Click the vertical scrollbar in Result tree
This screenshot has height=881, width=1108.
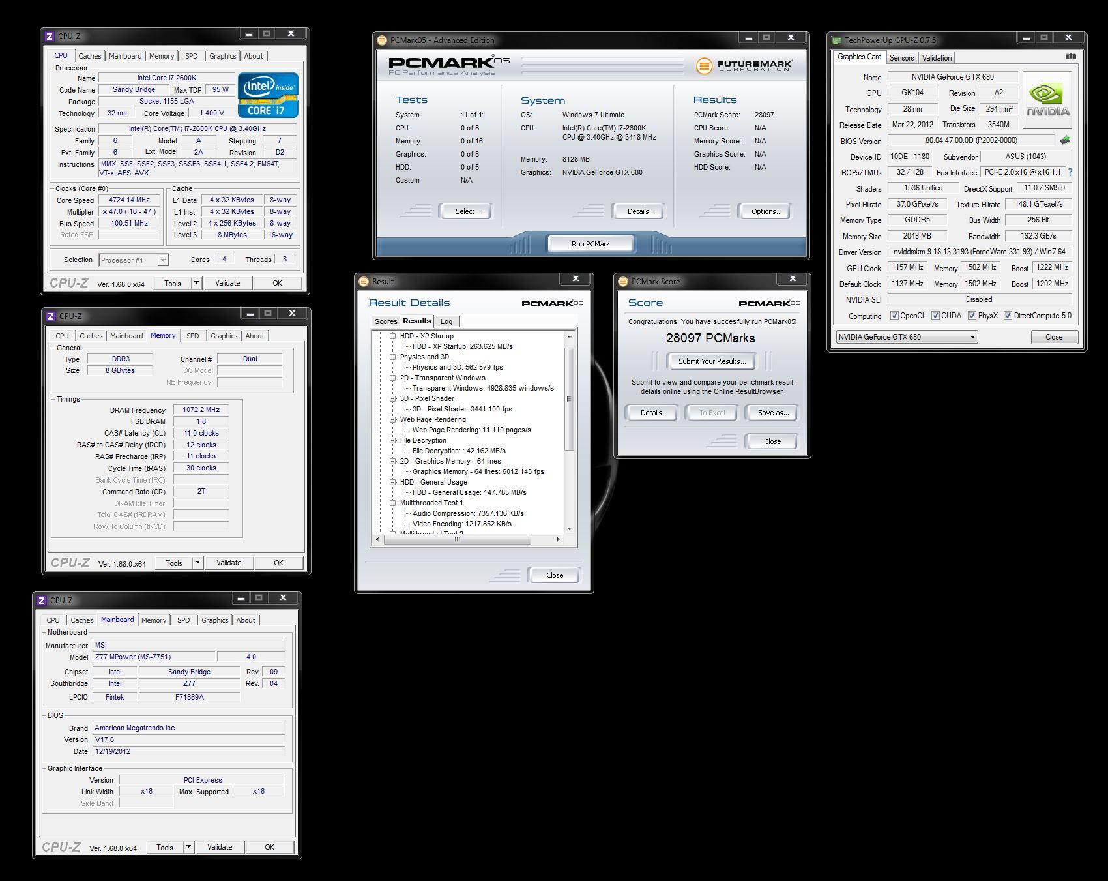point(569,400)
